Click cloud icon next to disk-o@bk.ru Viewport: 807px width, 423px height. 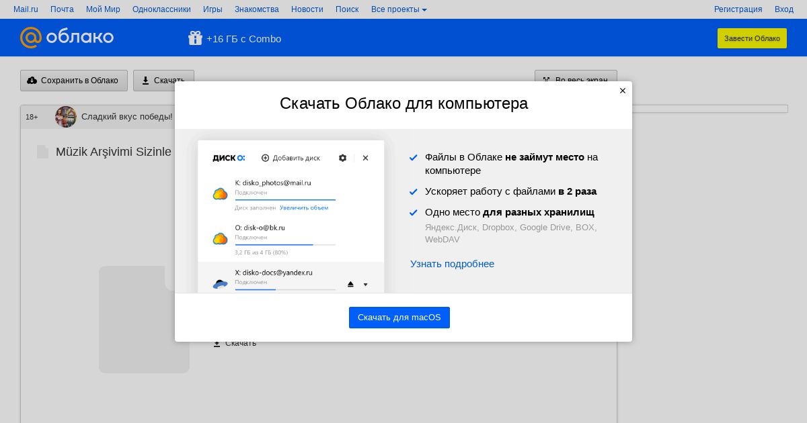pyautogui.click(x=220, y=239)
